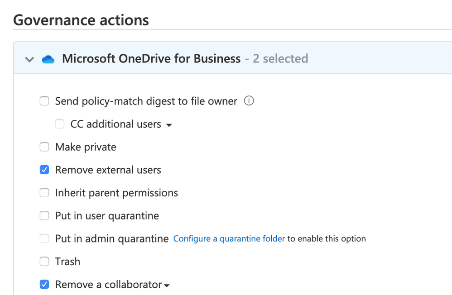Collapse the Microsoft OneDrive for Business section
This screenshot has height=295, width=452.
(29, 59)
